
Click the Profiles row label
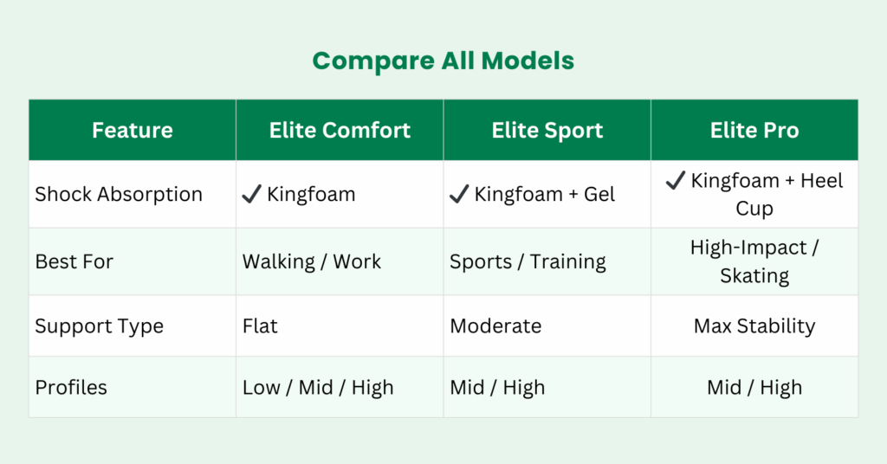click(x=71, y=387)
